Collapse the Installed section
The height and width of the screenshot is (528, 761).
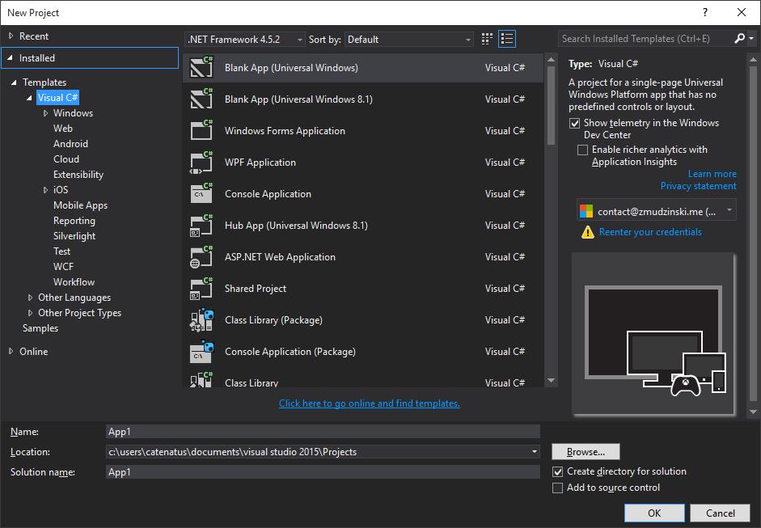[11, 57]
